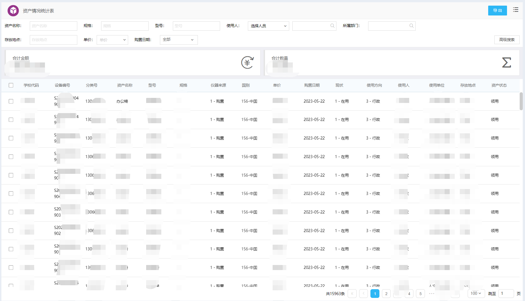This screenshot has height=301, width=525.
Task: Click the 使用方向 column header
Action: tap(374, 85)
